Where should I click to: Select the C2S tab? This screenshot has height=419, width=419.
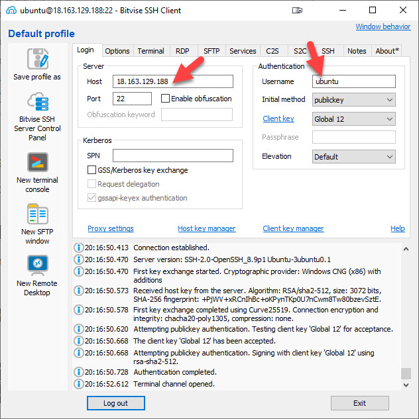[x=272, y=51]
